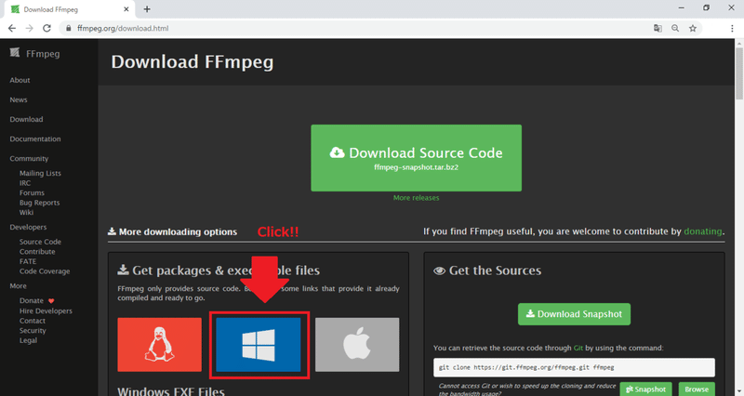Screen dimensions: 744x396
Task: Click the FFmpeg logo icon in the sidebar
Action: click(x=15, y=53)
